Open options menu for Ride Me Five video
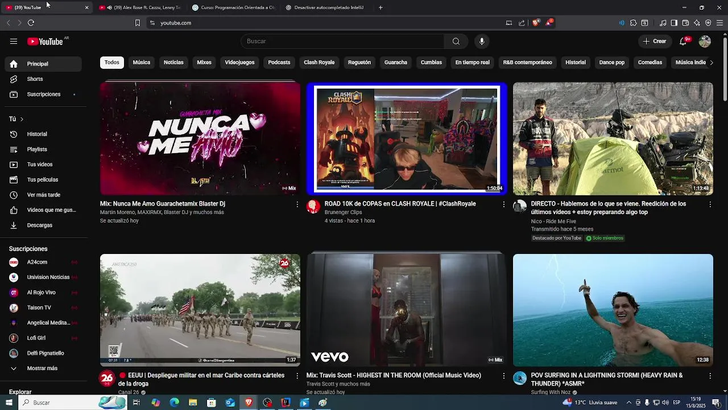This screenshot has height=410, width=728. pyautogui.click(x=710, y=204)
